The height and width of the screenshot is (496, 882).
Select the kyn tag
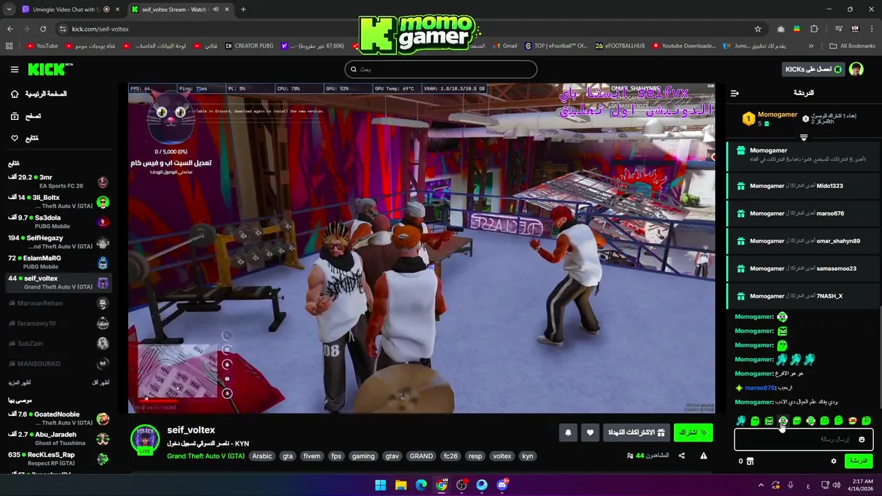coord(527,456)
